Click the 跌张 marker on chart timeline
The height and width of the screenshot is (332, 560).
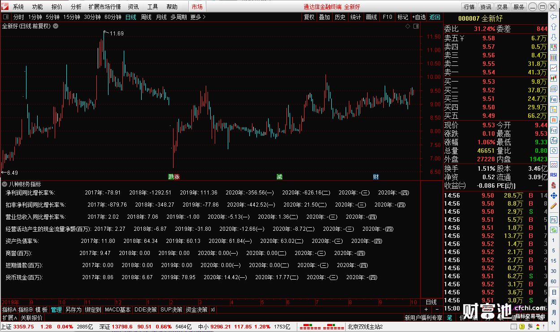[x=174, y=177]
